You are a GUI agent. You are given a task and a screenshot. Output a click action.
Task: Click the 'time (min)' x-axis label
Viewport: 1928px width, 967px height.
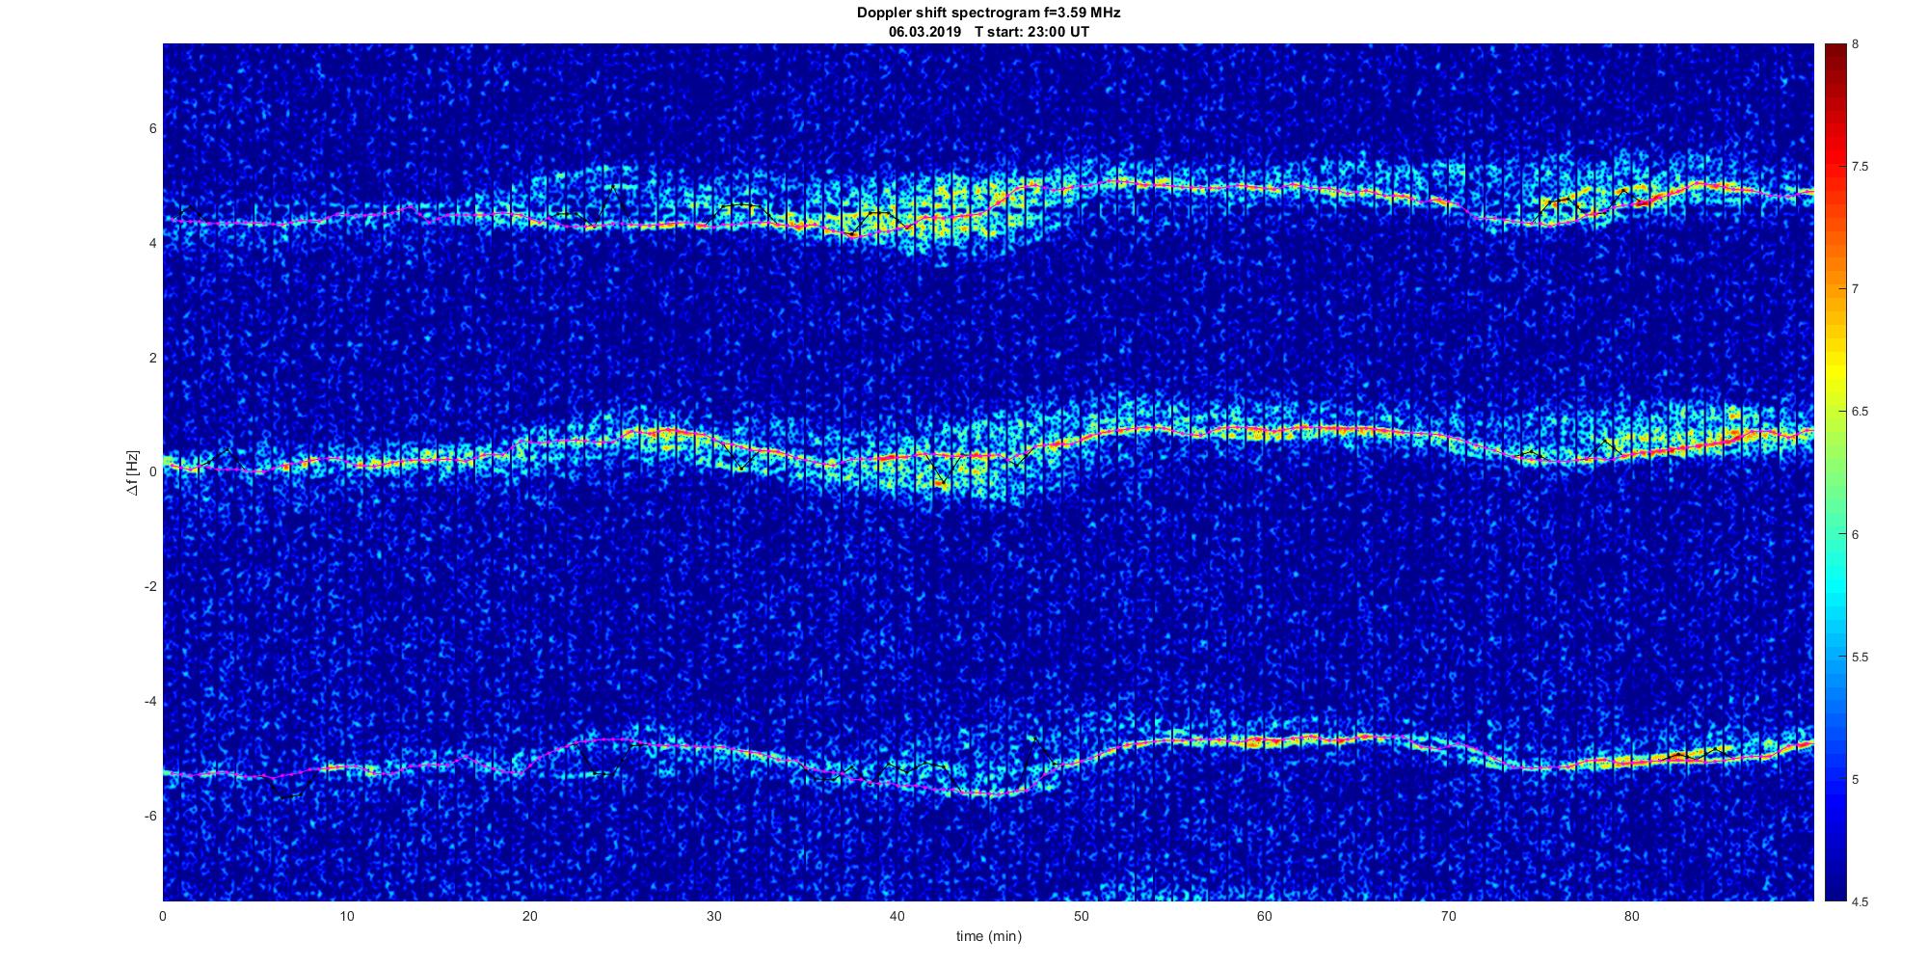click(988, 936)
